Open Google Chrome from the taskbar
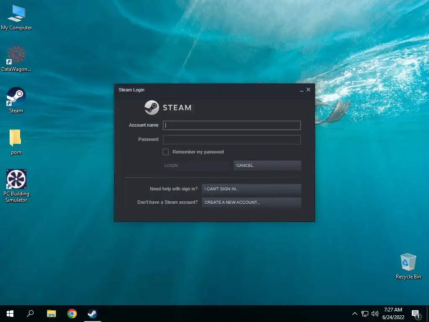The height and width of the screenshot is (322, 429). 72,314
